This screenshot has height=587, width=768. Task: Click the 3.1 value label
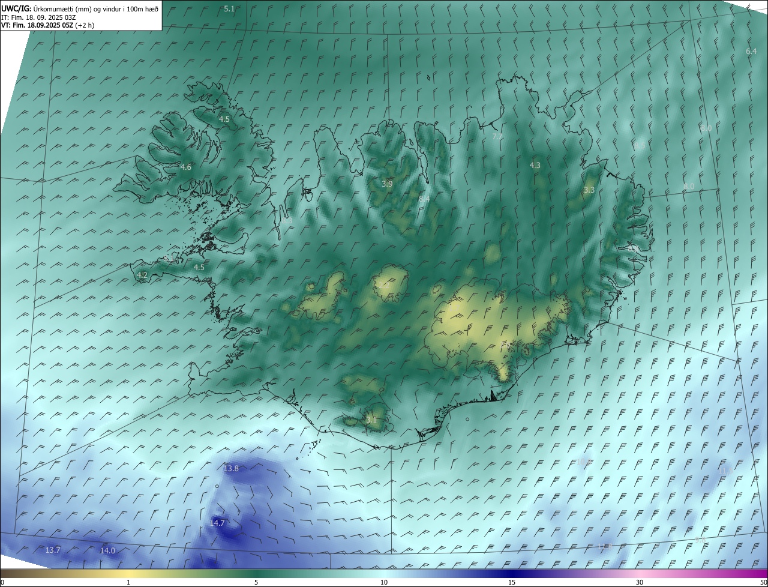(x=371, y=420)
